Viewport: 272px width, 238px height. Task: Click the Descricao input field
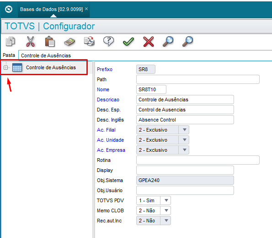pos(185,100)
